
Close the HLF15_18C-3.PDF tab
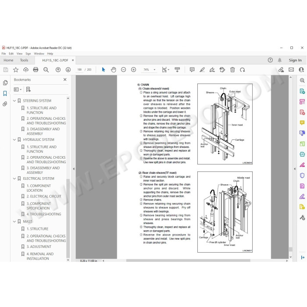[73, 61]
